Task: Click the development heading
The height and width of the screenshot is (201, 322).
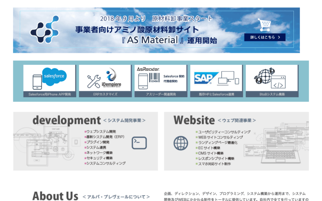Action: (67, 120)
